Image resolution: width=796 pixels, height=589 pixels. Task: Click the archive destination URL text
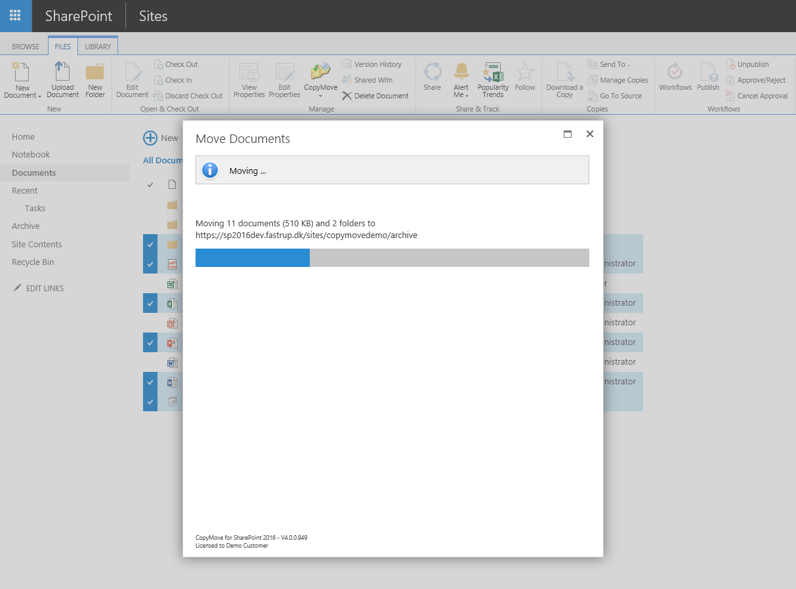[x=306, y=235]
